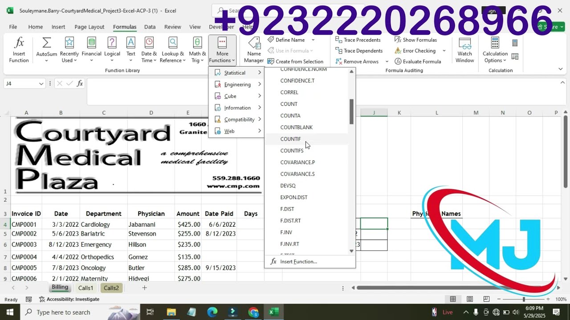Image resolution: width=570 pixels, height=320 pixels.
Task: Open the Watch Window
Action: tap(464, 50)
